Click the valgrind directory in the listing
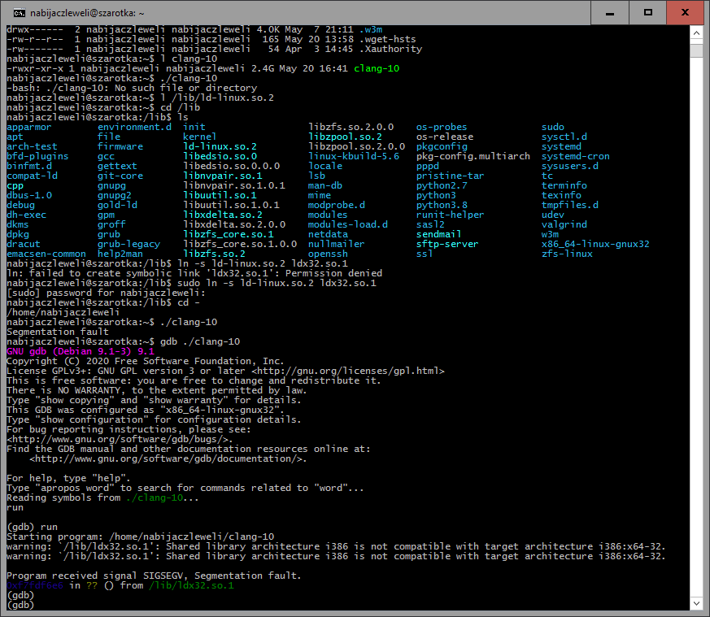This screenshot has width=710, height=617. click(564, 224)
